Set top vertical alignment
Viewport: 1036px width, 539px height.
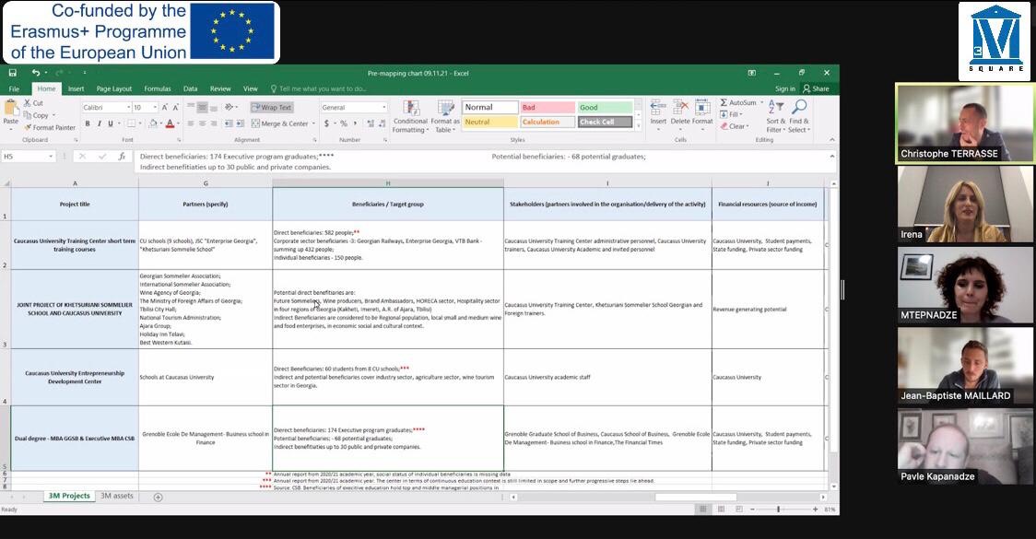pyautogui.click(x=191, y=107)
